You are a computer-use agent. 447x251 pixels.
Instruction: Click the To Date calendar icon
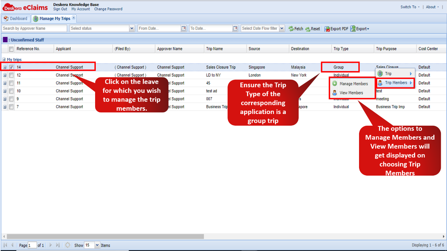pyautogui.click(x=235, y=28)
